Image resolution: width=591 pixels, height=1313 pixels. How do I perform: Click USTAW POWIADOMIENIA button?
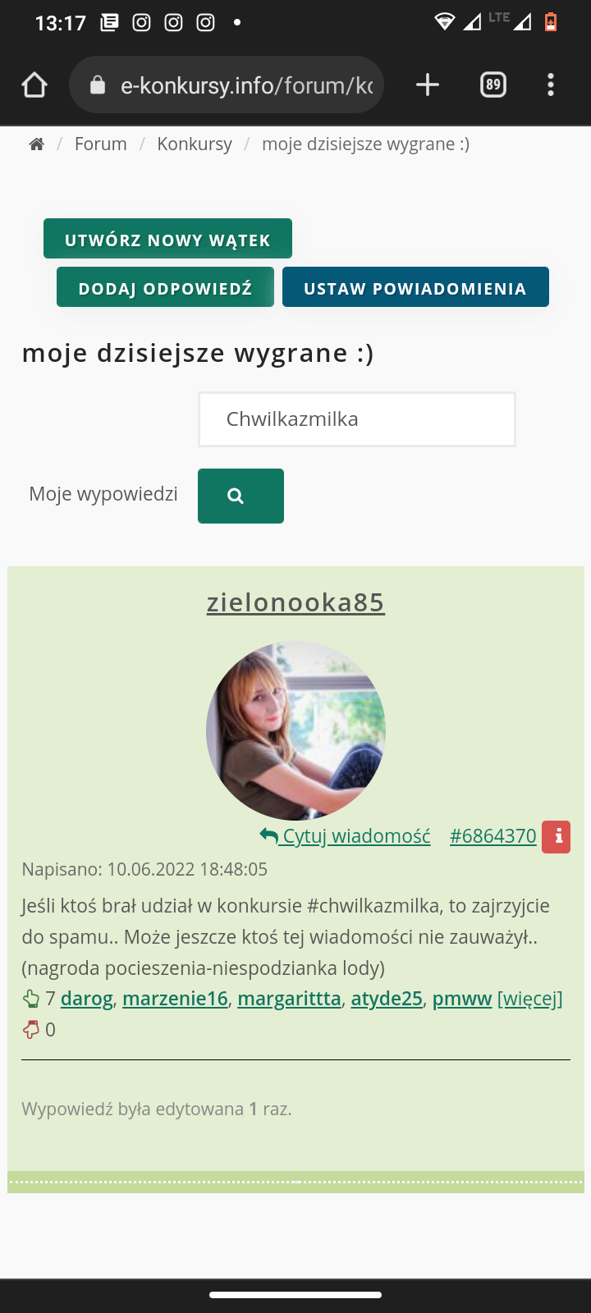pos(415,287)
